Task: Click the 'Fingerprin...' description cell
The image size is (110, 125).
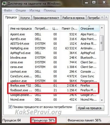Action: (x=89, y=81)
